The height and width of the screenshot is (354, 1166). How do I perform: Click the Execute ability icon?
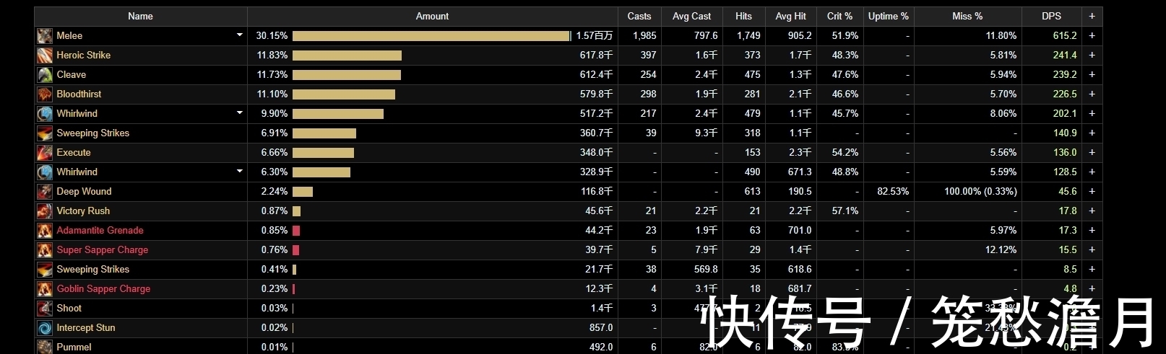[x=45, y=152]
